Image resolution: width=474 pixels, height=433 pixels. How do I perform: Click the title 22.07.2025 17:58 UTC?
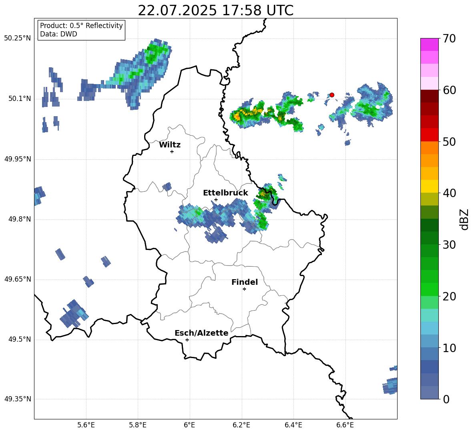215,10
